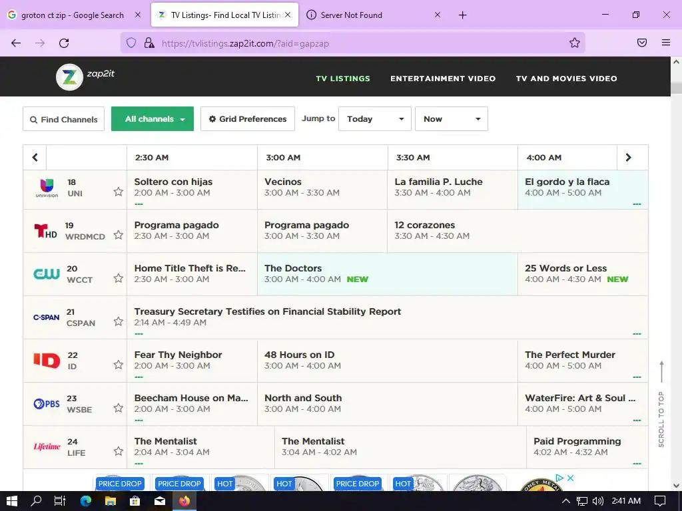The width and height of the screenshot is (682, 511).
Task: Switch to groton ct zip Google tab
Action: click(x=74, y=15)
